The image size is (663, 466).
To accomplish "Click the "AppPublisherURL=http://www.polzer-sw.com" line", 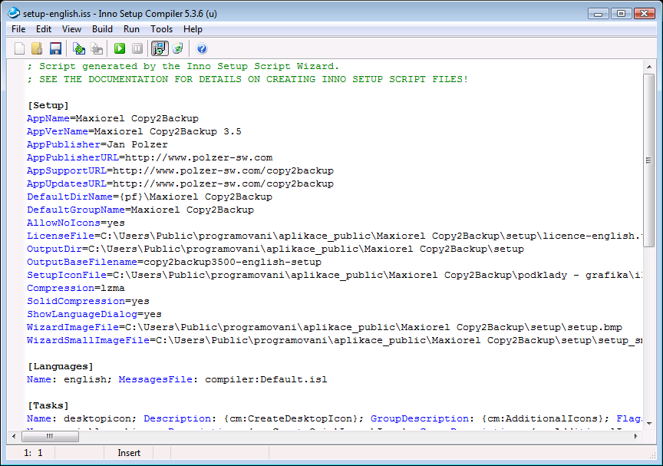I will pos(150,157).
